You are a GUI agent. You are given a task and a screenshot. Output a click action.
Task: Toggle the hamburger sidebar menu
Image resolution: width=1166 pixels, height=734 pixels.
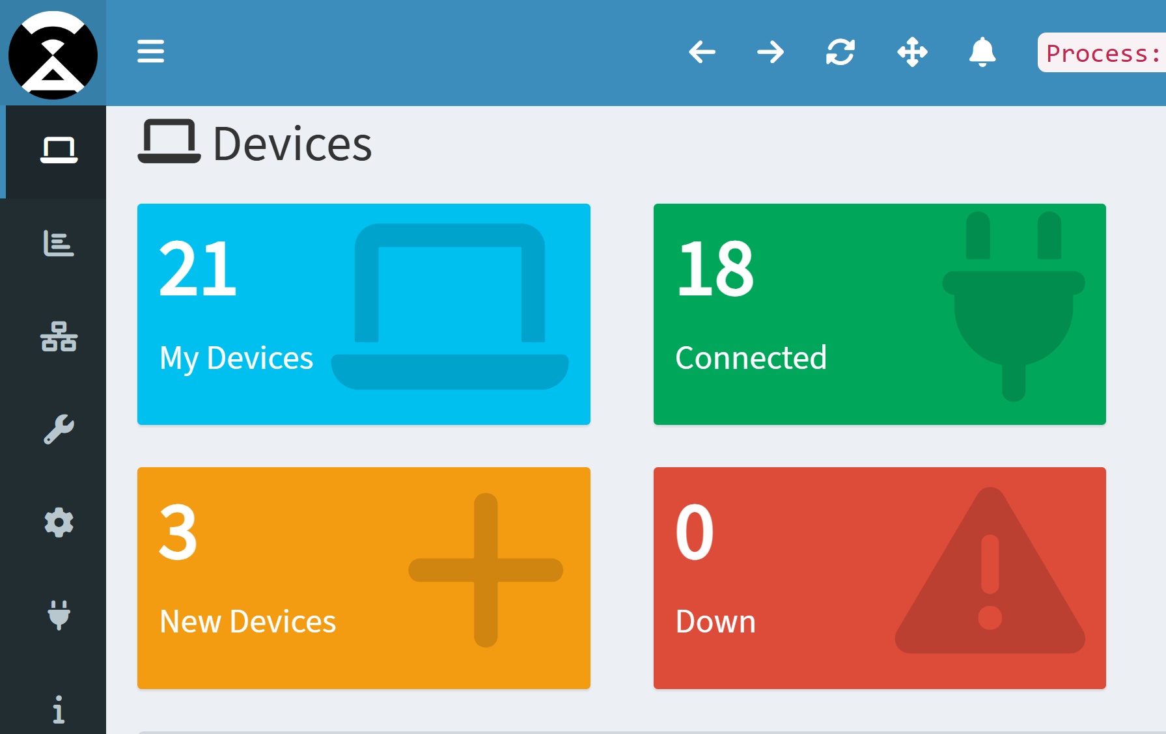[x=150, y=51]
